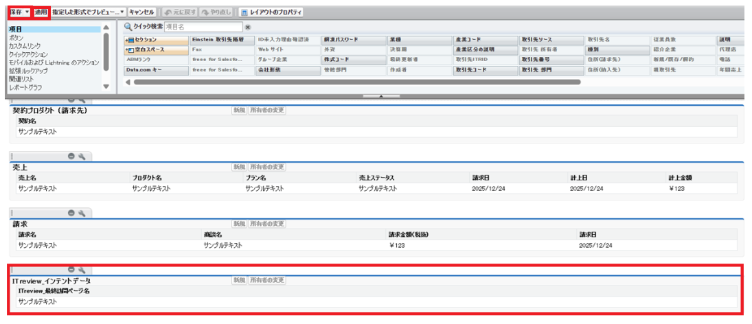Click the remove icon on 売上 related list
Screen dimensions: 752x324
point(71,157)
